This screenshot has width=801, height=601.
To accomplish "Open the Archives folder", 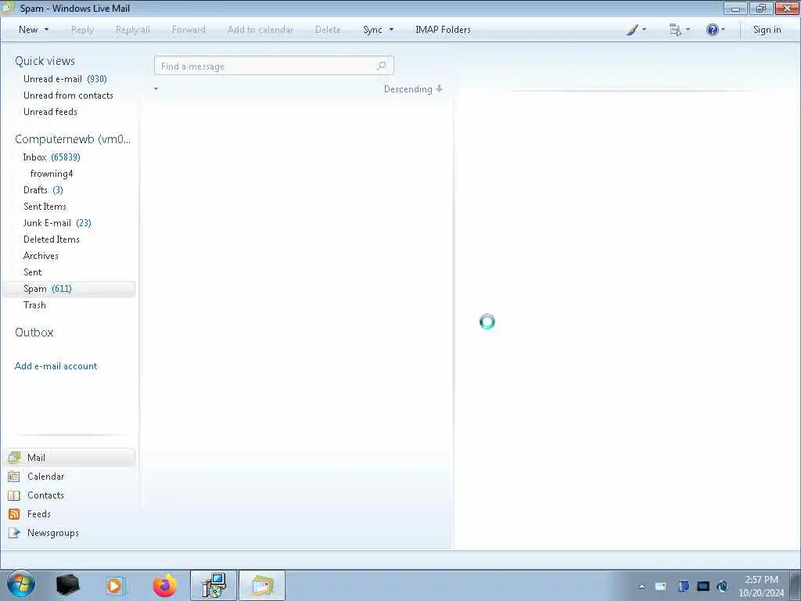I will click(41, 256).
